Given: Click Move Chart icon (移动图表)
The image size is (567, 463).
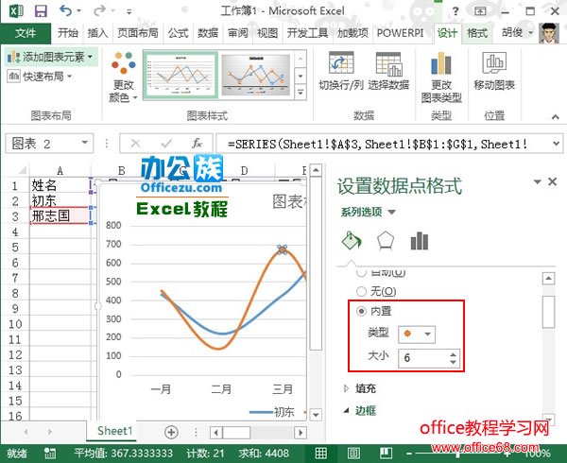Looking at the screenshot, I should tap(494, 71).
